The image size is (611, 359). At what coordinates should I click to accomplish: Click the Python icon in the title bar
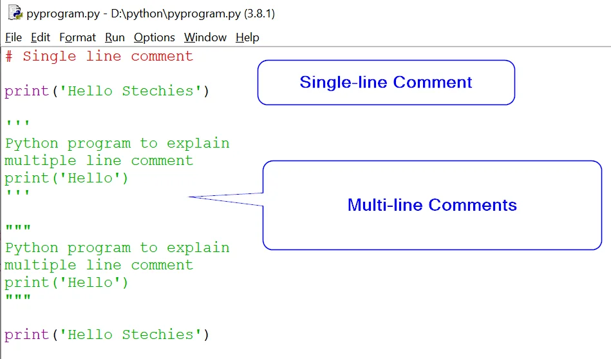point(15,14)
